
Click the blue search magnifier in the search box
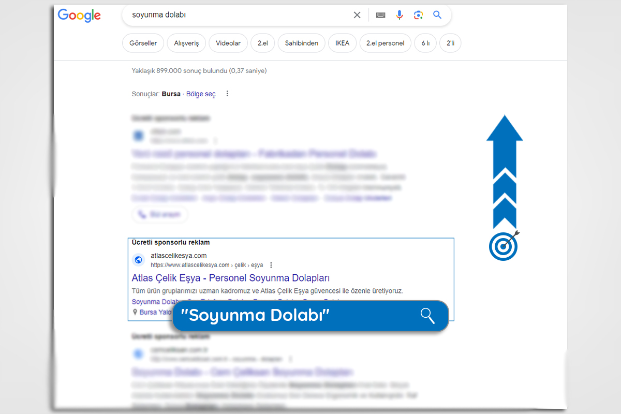437,15
